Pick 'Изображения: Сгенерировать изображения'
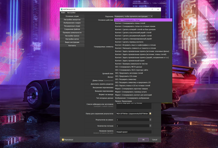Image resolution: width=218 pixels, height=148 pixels. click(x=143, y=98)
